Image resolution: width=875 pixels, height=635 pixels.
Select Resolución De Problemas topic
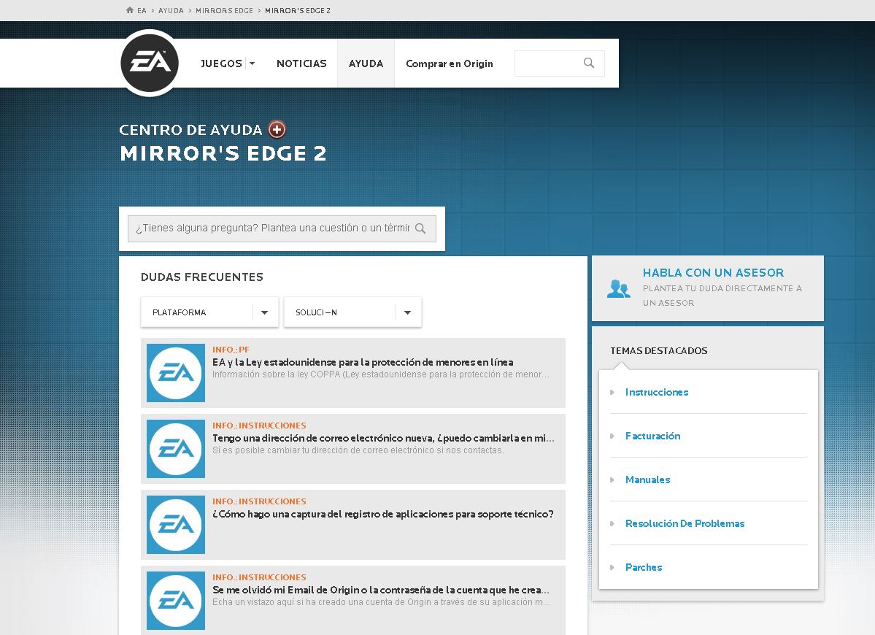(x=685, y=523)
